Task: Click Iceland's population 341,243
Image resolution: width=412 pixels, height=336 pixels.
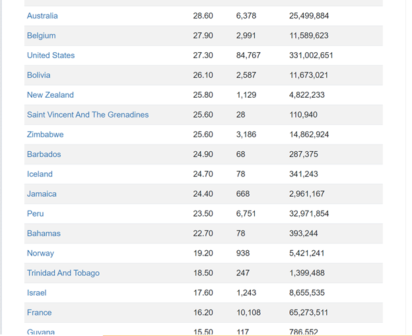Action: coord(304,174)
